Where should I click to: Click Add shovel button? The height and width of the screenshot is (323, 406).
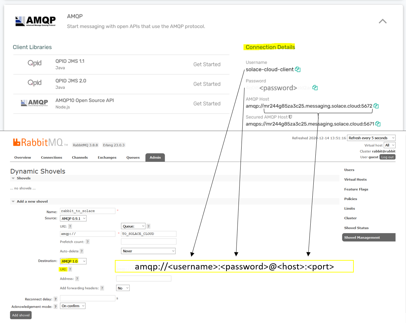[21, 315]
